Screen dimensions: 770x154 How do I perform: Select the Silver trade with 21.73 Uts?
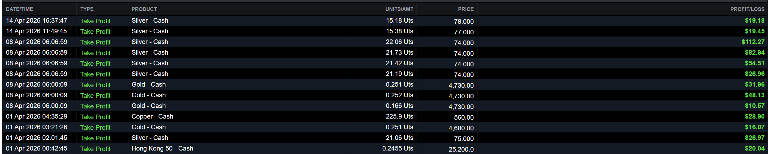pyautogui.click(x=399, y=53)
